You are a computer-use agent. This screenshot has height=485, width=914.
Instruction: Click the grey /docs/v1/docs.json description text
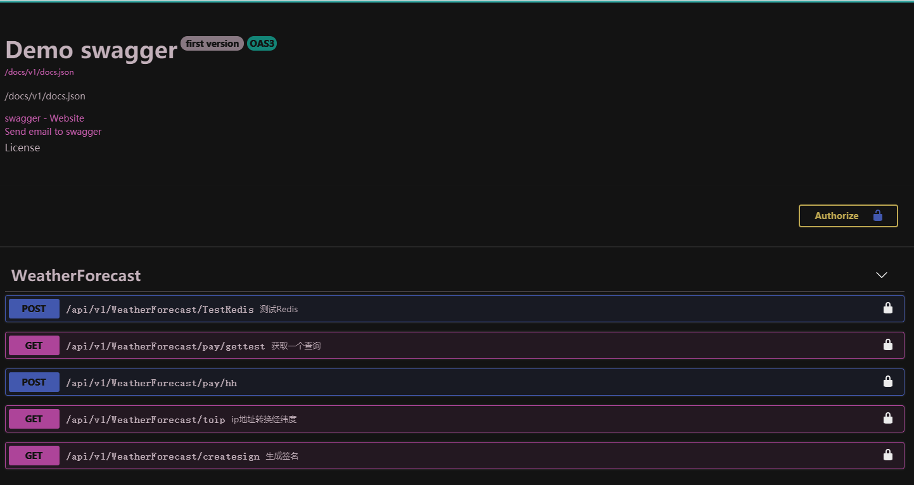tap(45, 96)
